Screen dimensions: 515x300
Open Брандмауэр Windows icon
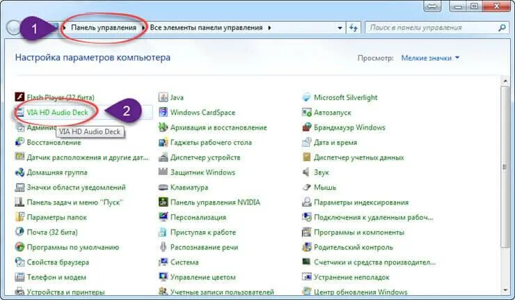pyautogui.click(x=306, y=127)
